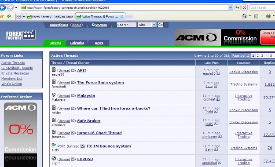Go to last post arrow next to TipId
275x167 pixels.
[216, 112]
